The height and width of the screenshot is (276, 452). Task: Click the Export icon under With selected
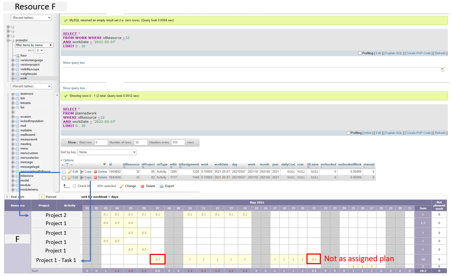pos(161,186)
